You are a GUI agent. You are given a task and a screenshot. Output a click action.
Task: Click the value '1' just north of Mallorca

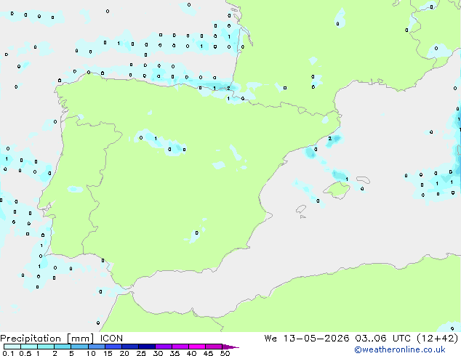point(347,179)
